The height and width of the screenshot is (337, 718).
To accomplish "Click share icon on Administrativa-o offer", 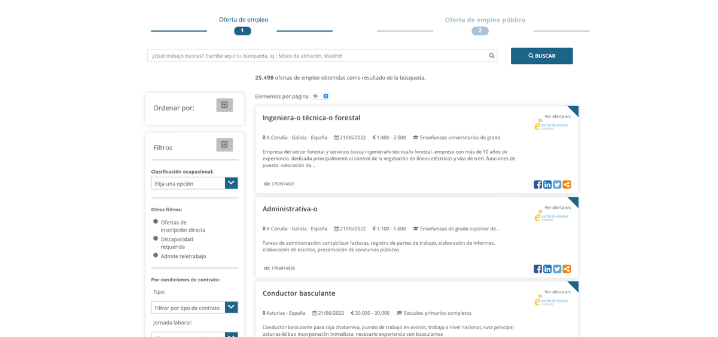I will click(x=566, y=269).
